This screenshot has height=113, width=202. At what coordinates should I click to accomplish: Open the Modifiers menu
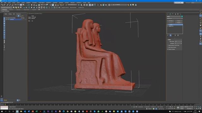28,3
